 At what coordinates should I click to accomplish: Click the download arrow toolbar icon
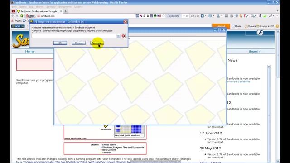tap(260, 16)
